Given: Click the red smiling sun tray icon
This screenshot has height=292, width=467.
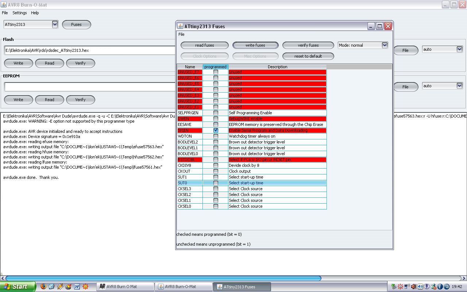Looking at the screenshot, I should pos(400,287).
